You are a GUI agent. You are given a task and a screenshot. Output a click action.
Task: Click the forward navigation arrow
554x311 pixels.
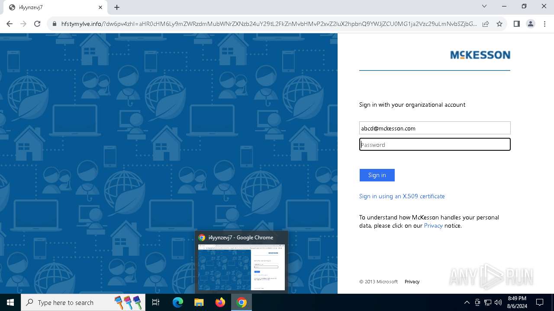point(23,24)
